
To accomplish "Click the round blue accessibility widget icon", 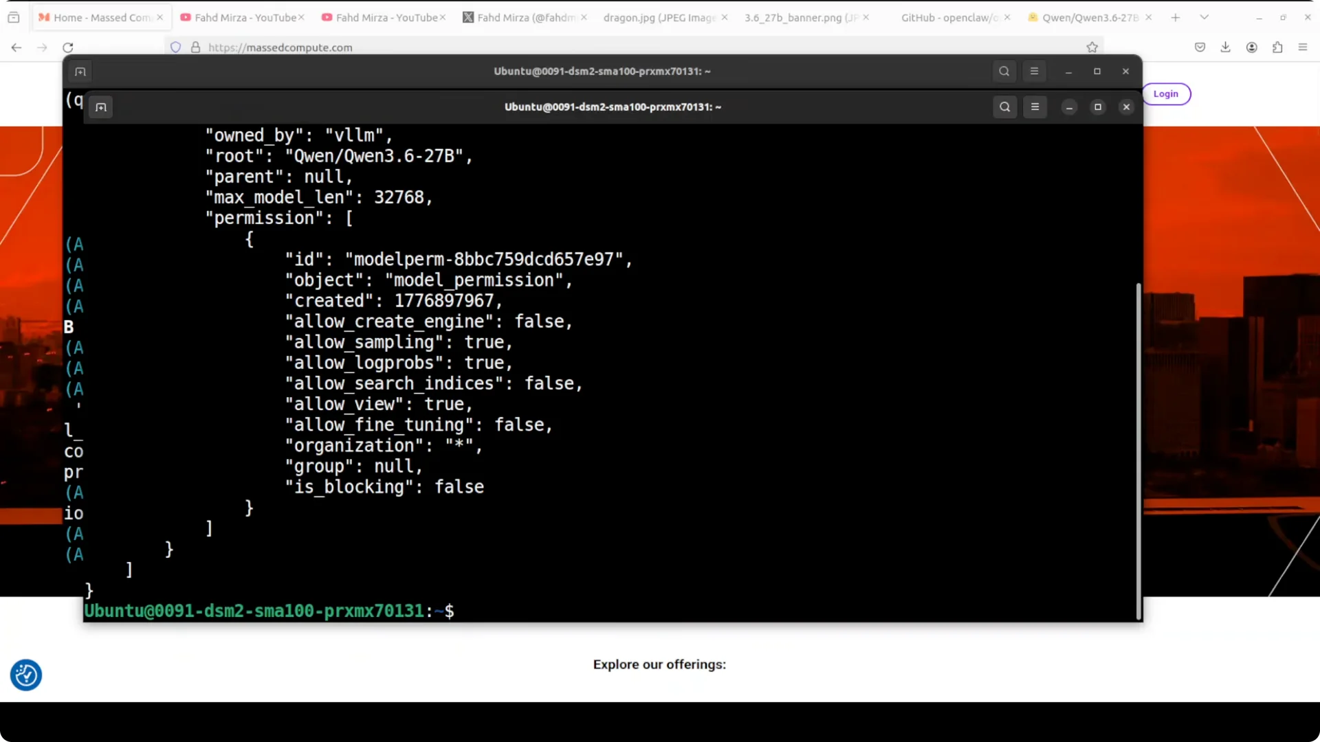I will [x=26, y=675].
